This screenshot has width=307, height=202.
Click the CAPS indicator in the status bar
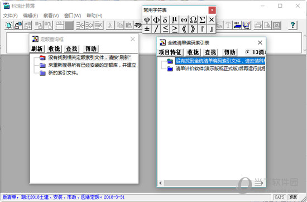click(280, 197)
